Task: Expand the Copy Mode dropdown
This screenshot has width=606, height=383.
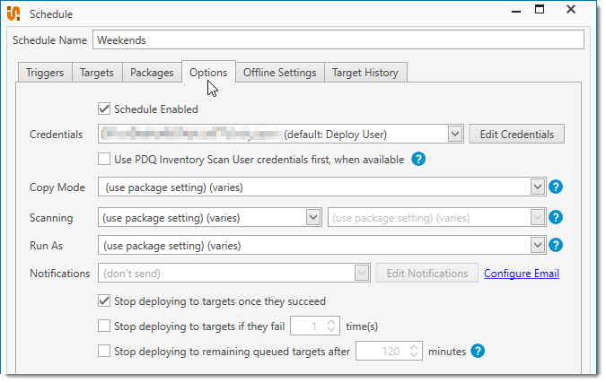Action: [x=538, y=187]
